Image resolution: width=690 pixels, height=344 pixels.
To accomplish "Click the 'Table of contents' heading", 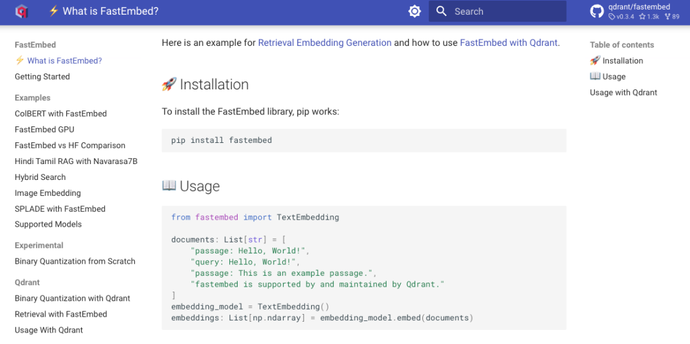I will pyautogui.click(x=622, y=45).
